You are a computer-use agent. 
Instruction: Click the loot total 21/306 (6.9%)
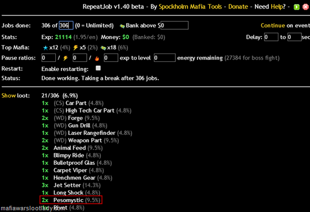[60, 96]
